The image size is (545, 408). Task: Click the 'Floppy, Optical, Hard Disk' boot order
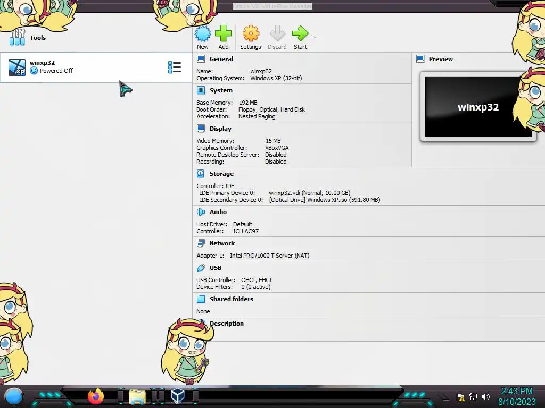point(271,109)
